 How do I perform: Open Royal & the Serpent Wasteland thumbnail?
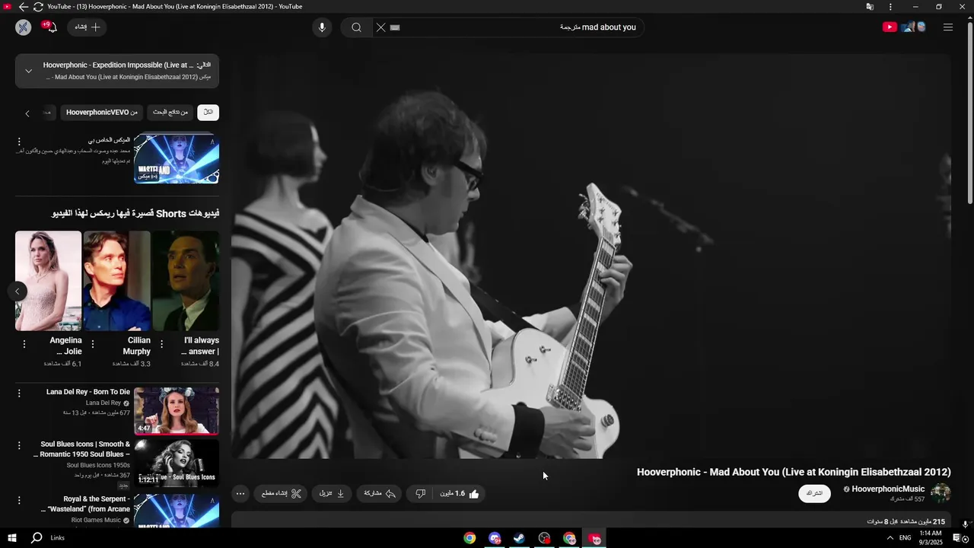(177, 510)
